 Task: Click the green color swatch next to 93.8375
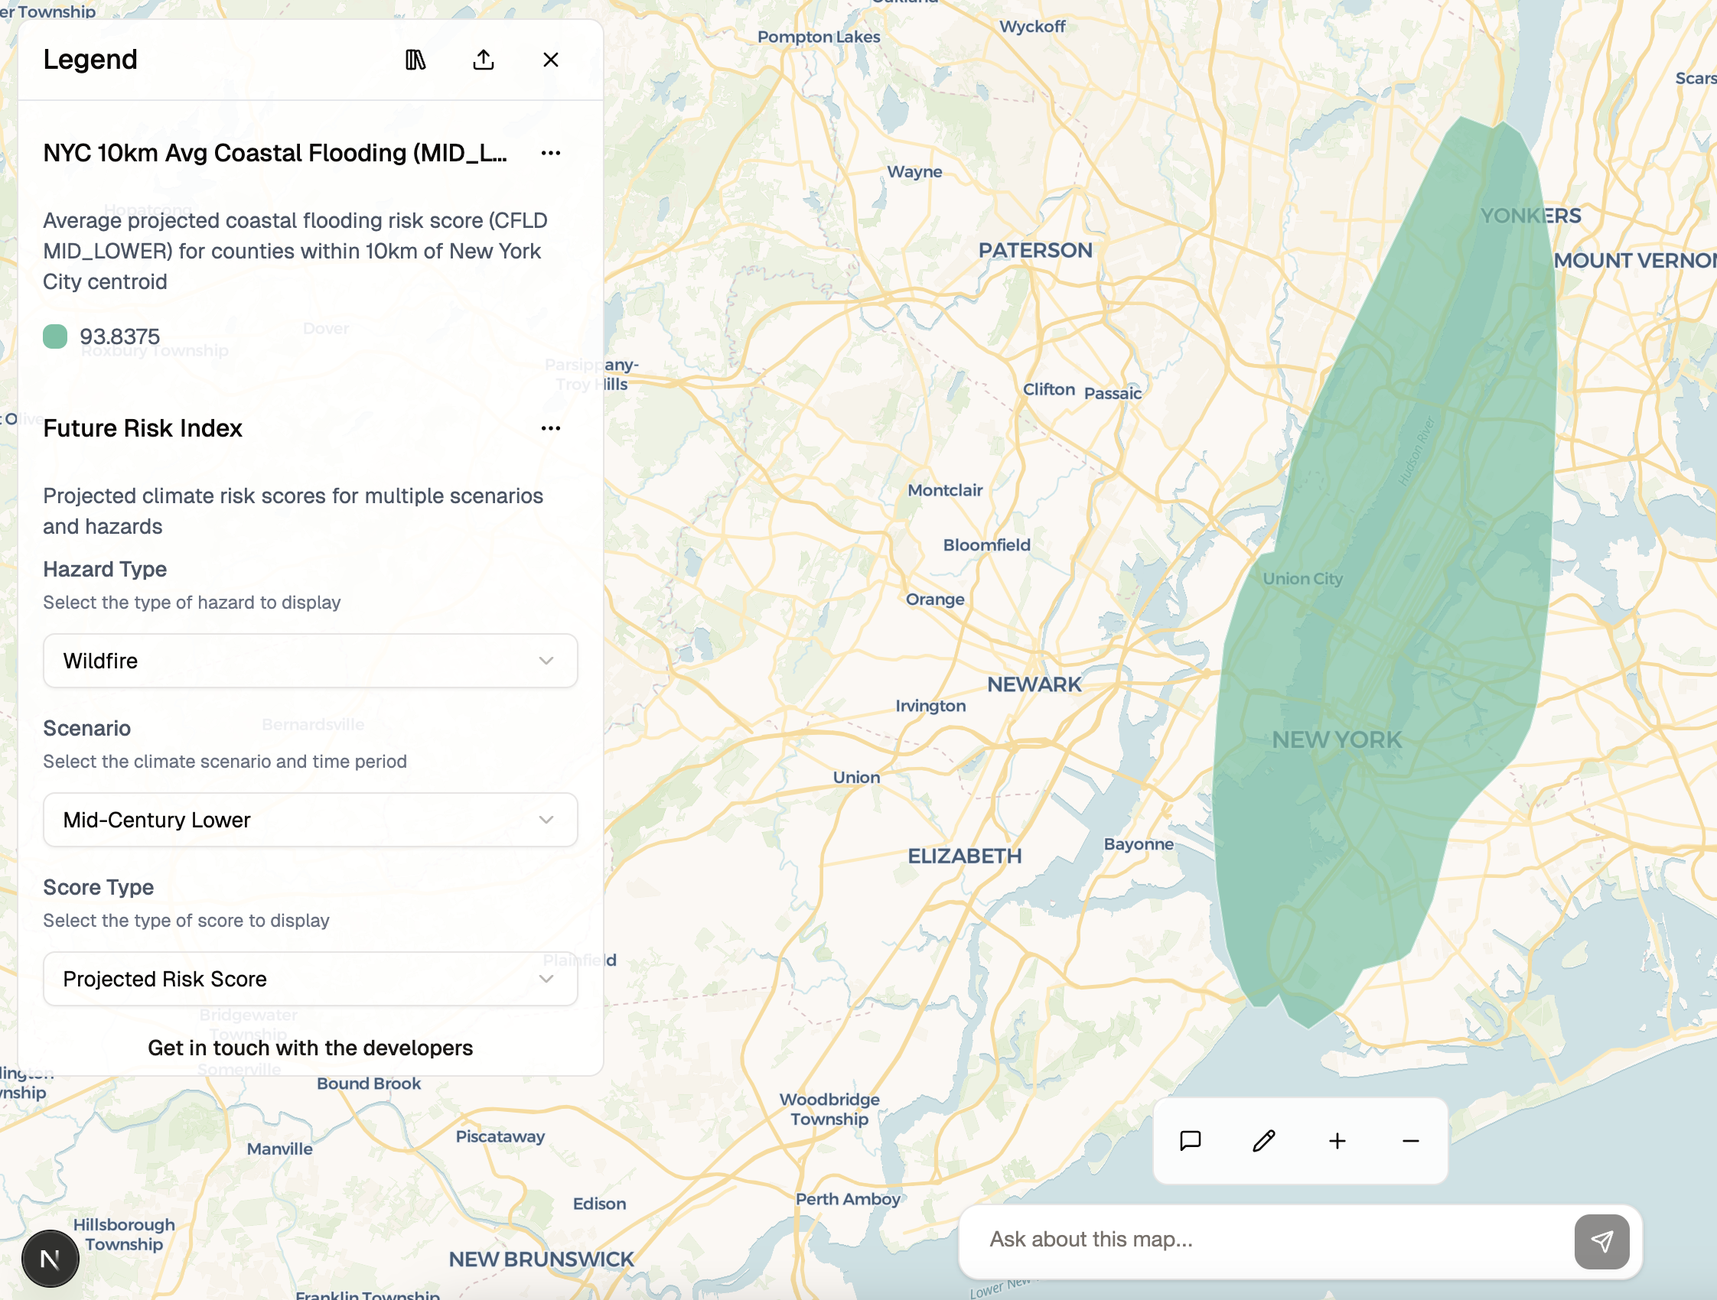point(54,336)
